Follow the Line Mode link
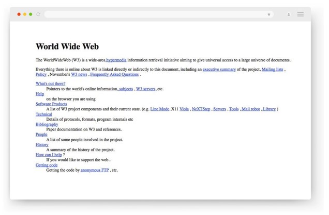Viewport: 329px width, 215px height. 160,109
